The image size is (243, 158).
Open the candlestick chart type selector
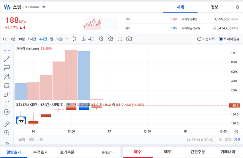[x=74, y=39]
